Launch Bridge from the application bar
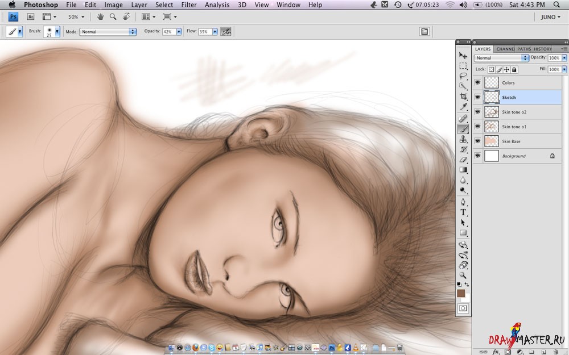This screenshot has width=569, height=355. point(31,16)
